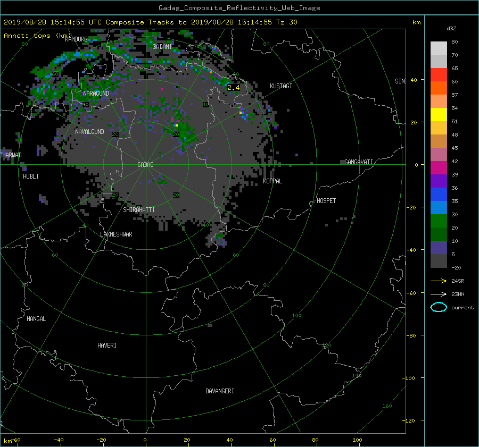Click the 23MN legend text
Viewport: 479px width, 447px height.
458,294
